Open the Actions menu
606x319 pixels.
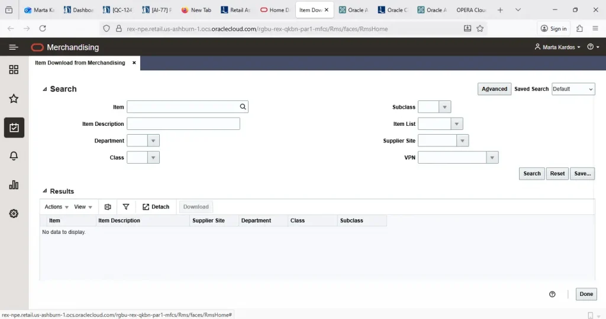point(57,207)
